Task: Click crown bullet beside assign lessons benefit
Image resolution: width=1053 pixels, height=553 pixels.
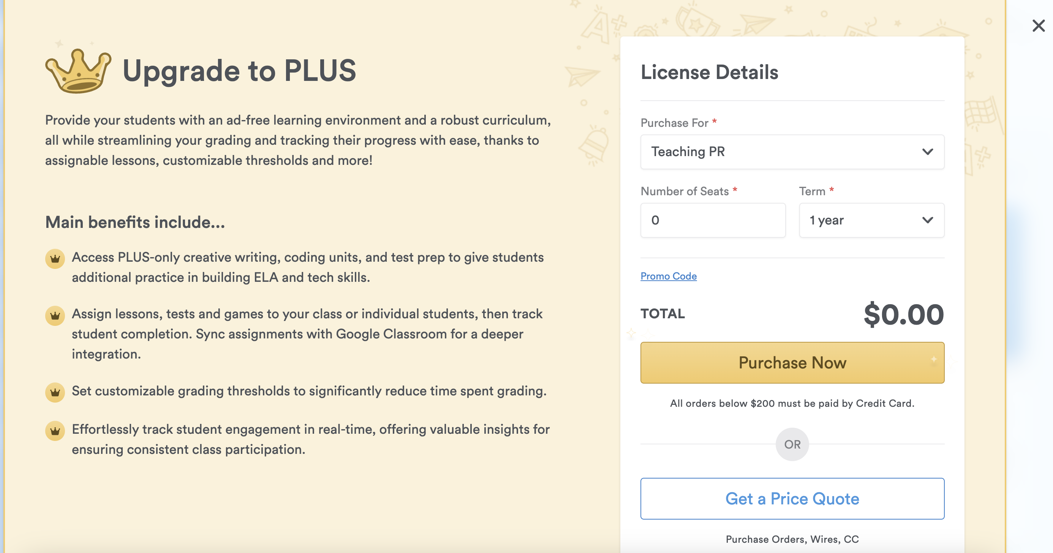Action: pos(55,316)
